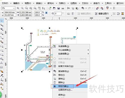Click the Mirror horizontally icon
Viewport: 125px width, 98px height.
68,14
